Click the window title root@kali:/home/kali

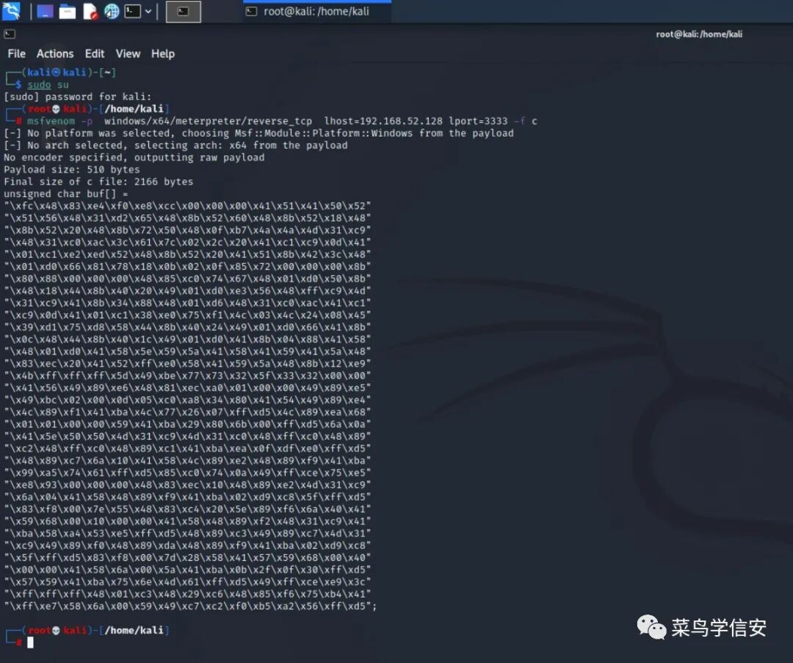(x=699, y=35)
